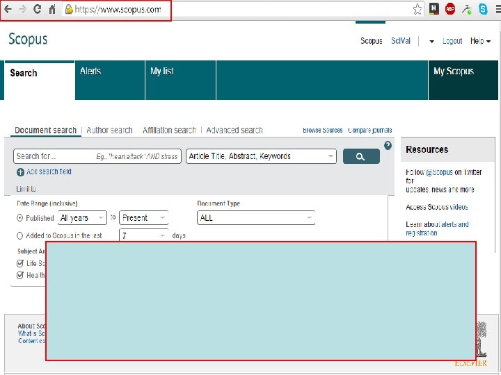Open the All years dropdown

pos(82,218)
